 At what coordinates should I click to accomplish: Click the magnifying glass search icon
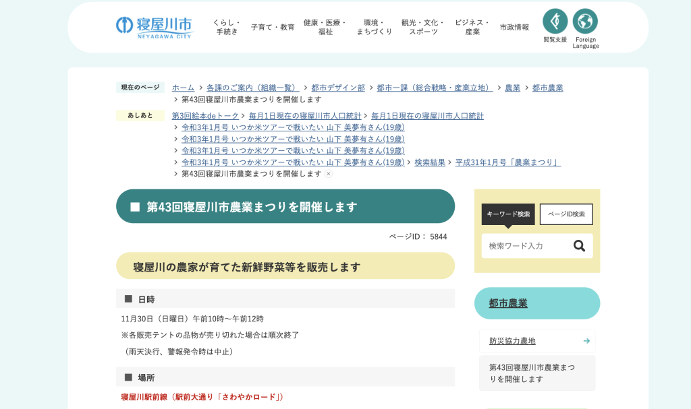pos(579,246)
